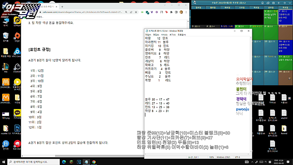Open the Chrome extensions puzzle icon
Viewport: 293px width, 165px height.
[171, 12]
